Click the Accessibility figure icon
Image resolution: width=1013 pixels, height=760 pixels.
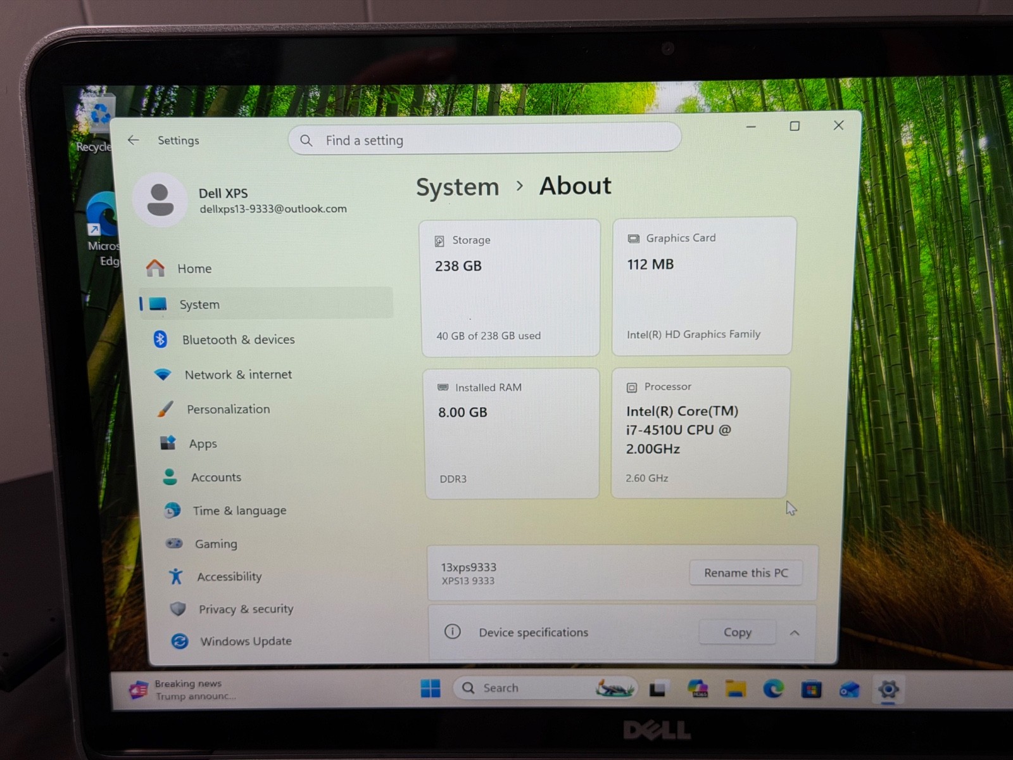(176, 576)
